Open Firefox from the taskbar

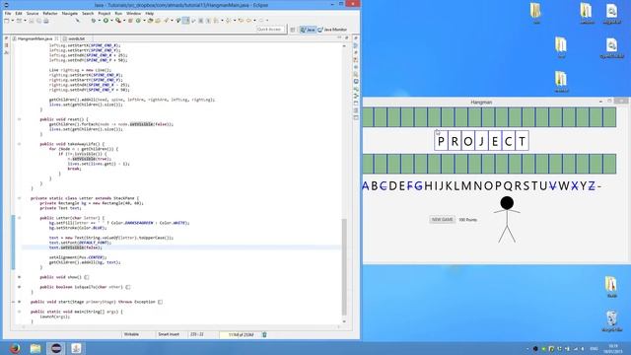click(15, 348)
